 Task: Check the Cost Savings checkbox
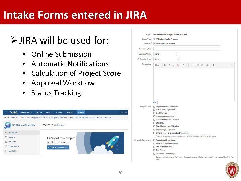[154, 113]
